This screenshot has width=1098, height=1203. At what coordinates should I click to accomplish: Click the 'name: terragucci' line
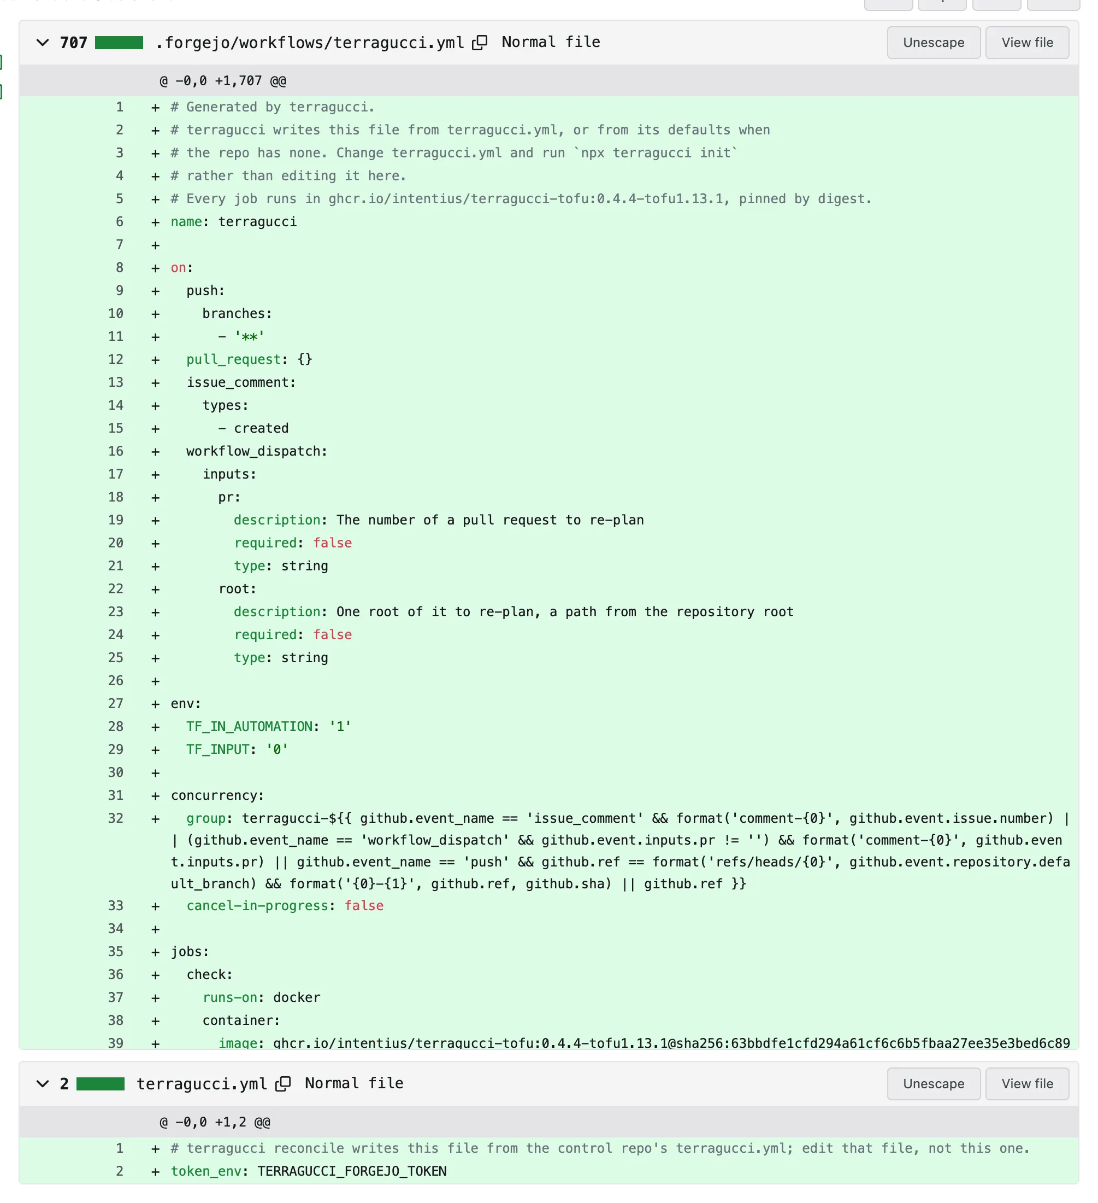(x=233, y=222)
